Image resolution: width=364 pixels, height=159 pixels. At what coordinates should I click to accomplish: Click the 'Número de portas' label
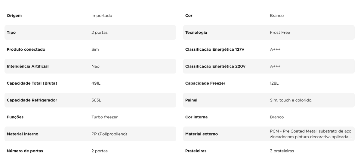coord(25,151)
